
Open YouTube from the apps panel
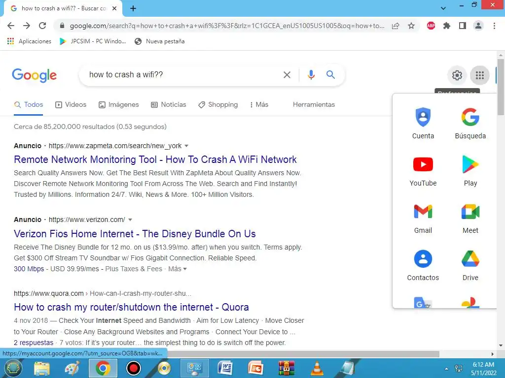click(423, 171)
